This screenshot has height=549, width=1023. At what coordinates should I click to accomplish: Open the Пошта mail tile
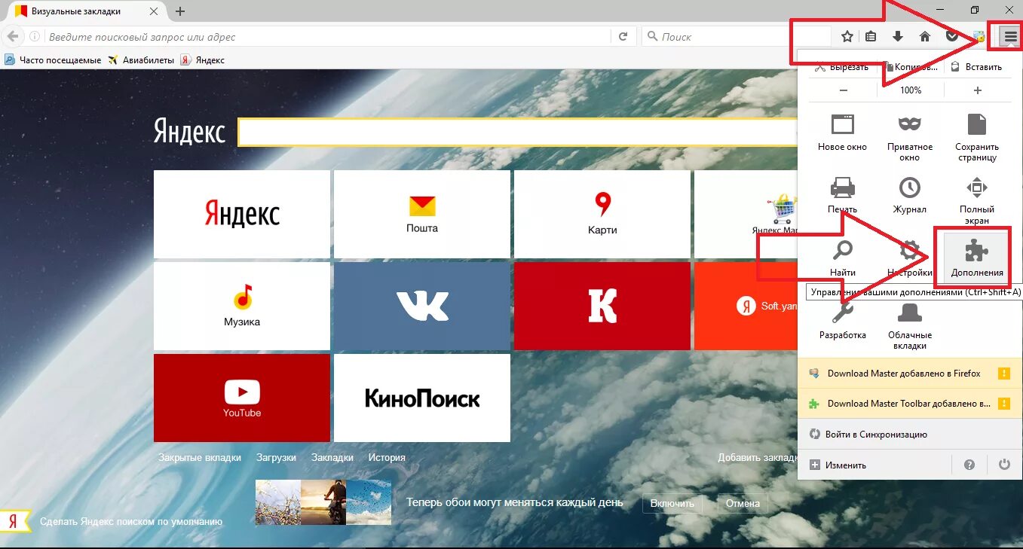click(422, 214)
